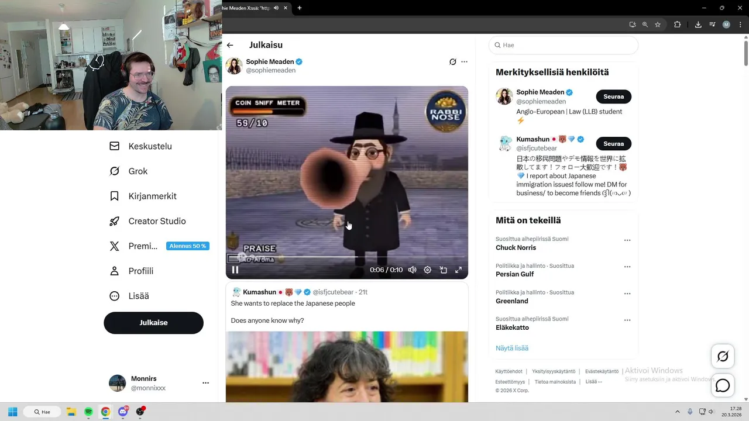The image size is (749, 421).
Task: Open Grok in the sidebar
Action: click(x=129, y=171)
